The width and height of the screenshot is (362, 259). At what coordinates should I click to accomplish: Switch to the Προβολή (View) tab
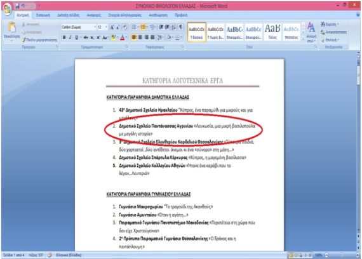[x=181, y=15]
